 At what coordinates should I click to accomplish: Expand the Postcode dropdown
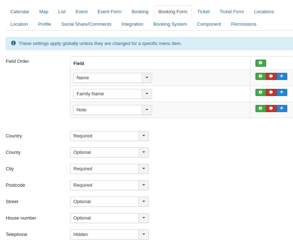(109, 185)
